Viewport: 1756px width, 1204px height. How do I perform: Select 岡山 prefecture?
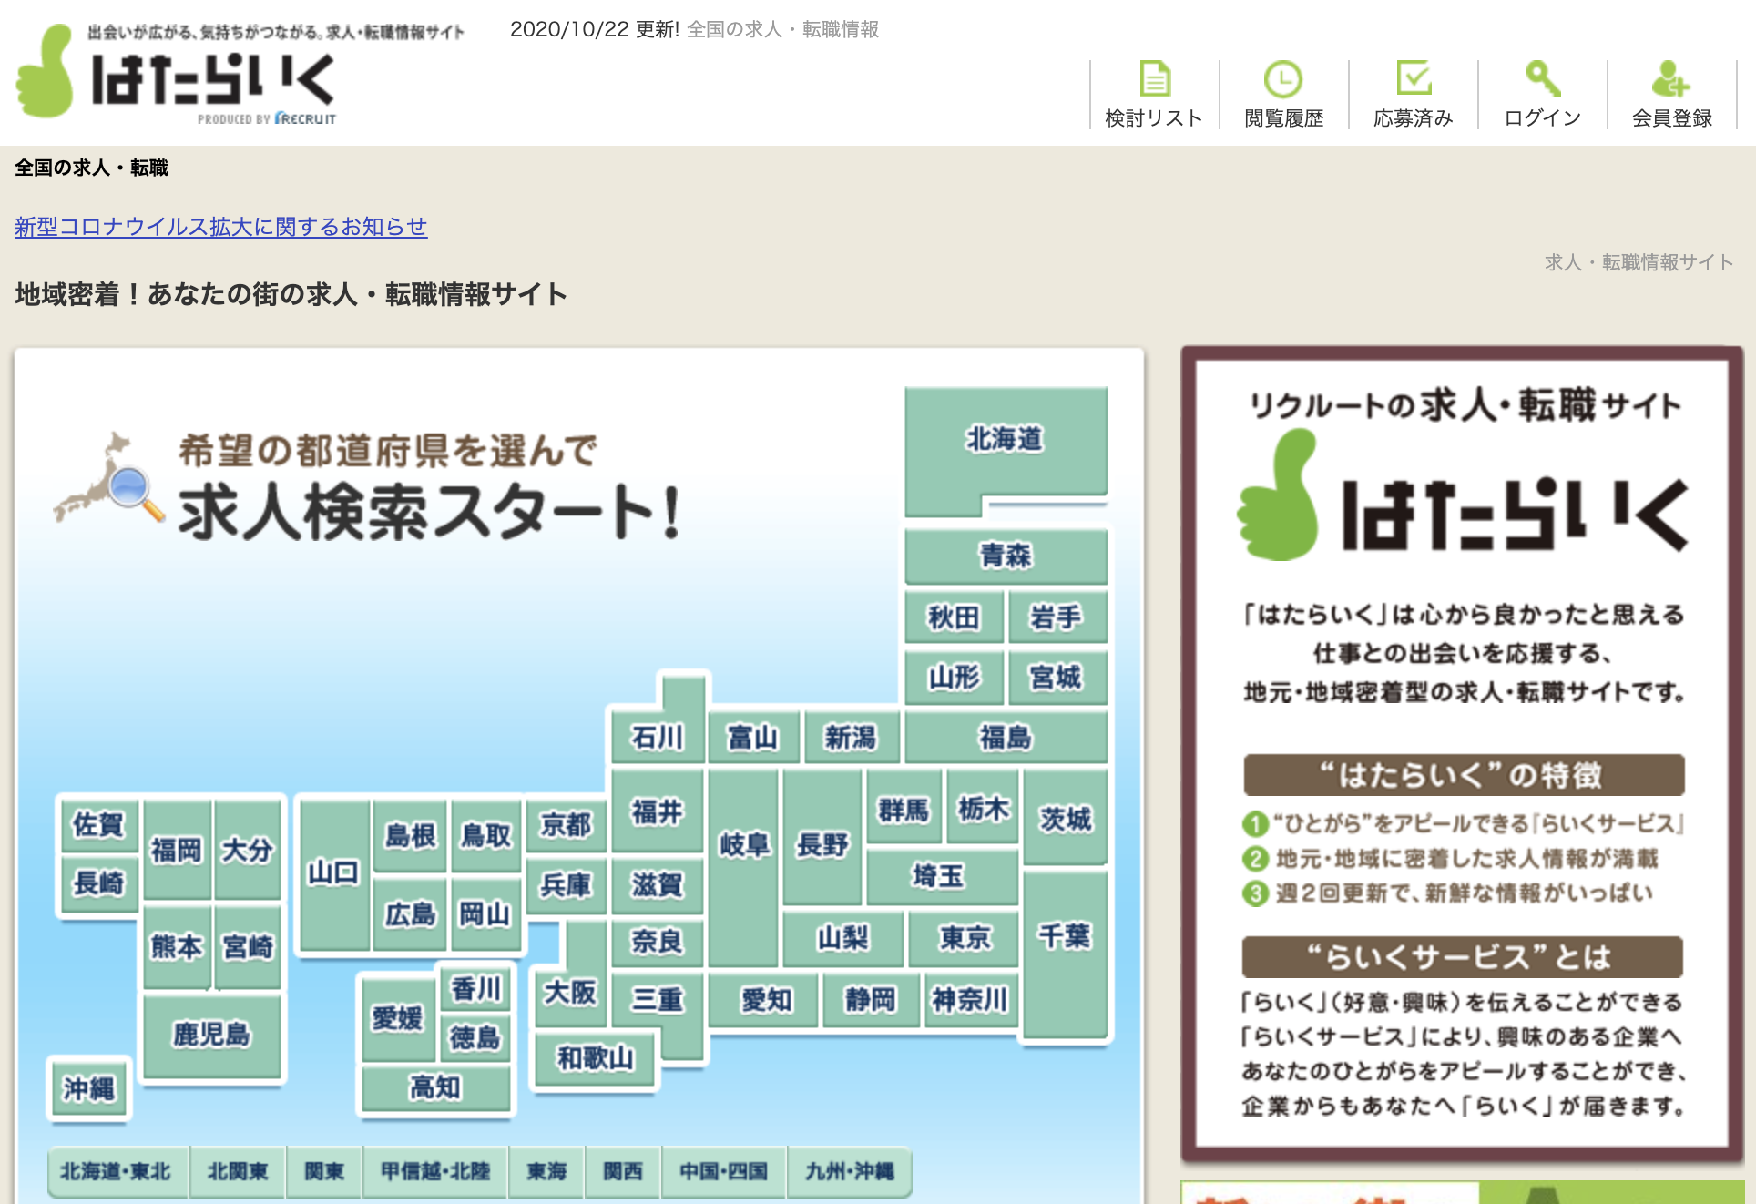pyautogui.click(x=485, y=913)
